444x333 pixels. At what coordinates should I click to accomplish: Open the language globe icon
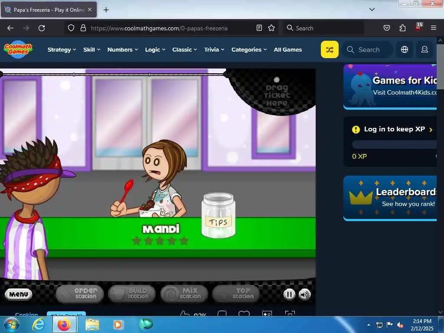pos(405,49)
